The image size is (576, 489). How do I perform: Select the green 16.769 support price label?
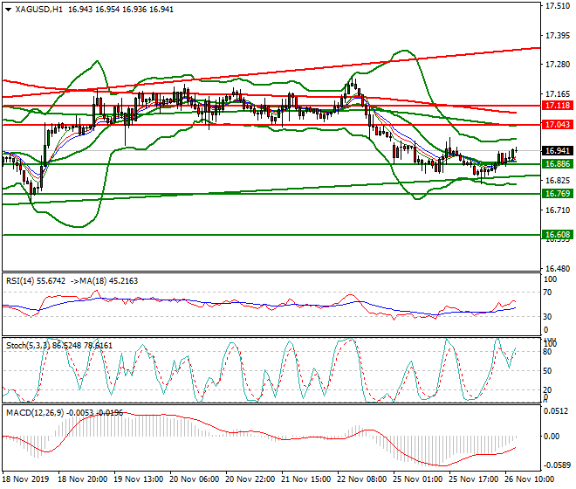click(x=558, y=193)
